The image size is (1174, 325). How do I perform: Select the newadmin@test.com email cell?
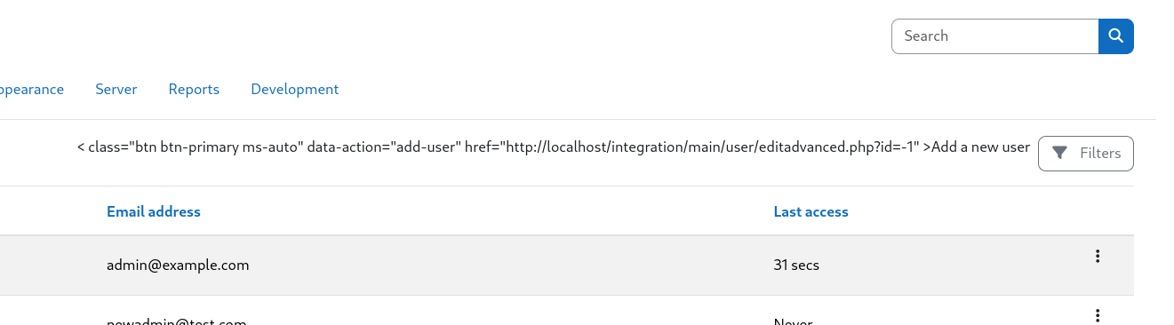pyautogui.click(x=176, y=321)
